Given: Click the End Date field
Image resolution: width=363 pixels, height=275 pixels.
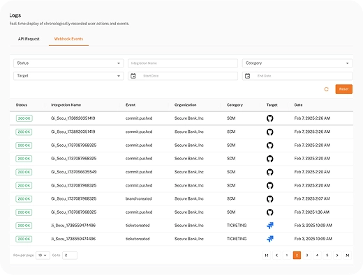Looking at the screenshot, I should click(x=297, y=76).
